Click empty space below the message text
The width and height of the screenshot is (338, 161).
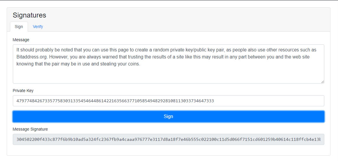click(168, 75)
